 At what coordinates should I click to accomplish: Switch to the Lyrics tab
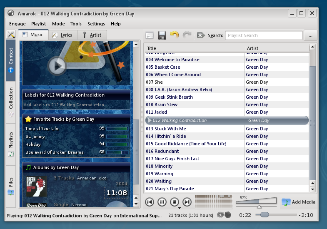(63, 35)
